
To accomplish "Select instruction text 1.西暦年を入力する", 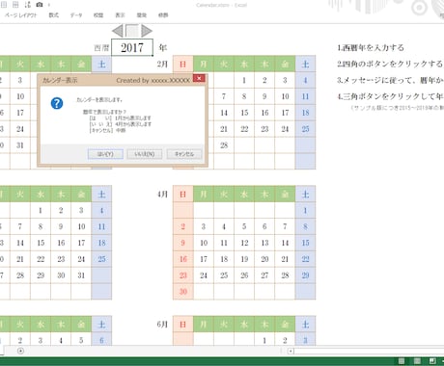I will [x=371, y=48].
